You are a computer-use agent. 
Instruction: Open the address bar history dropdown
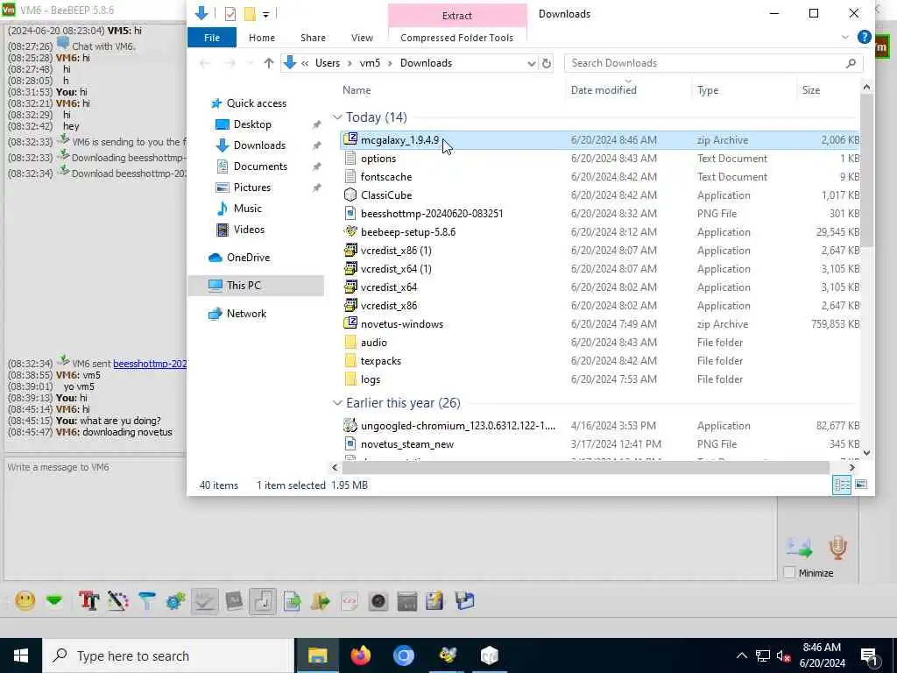532,63
